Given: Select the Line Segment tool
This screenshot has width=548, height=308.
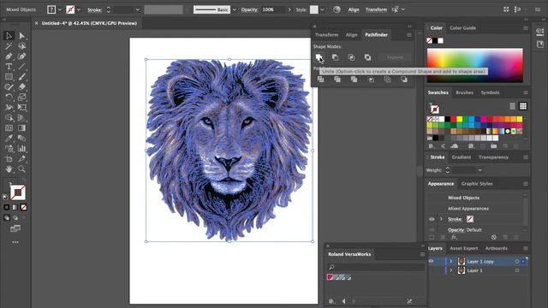Looking at the screenshot, I should point(21,67).
